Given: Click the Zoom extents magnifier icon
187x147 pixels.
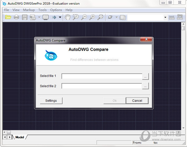Looking at the screenshot, I should [x=100, y=17].
